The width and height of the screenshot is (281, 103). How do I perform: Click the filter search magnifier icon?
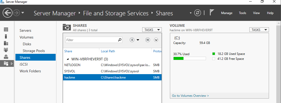(x=120, y=40)
